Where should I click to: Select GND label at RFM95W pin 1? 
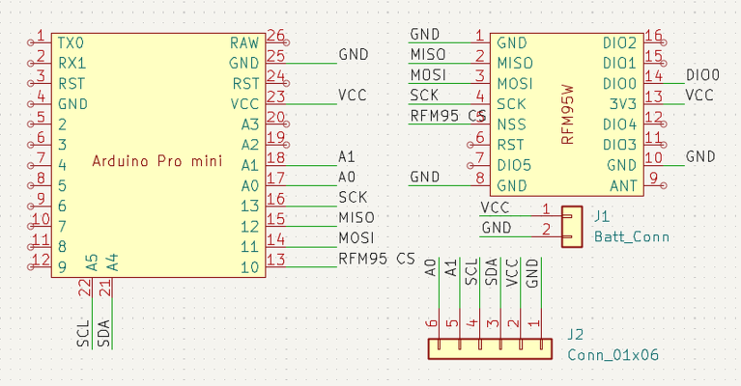pyautogui.click(x=425, y=34)
